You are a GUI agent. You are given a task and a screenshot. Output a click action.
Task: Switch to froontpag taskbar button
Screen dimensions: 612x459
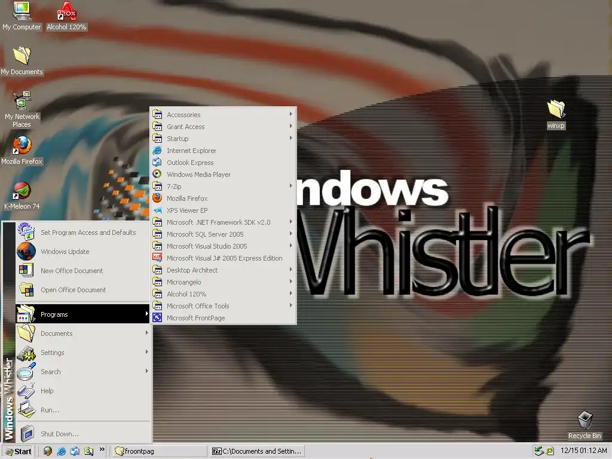[x=160, y=451]
